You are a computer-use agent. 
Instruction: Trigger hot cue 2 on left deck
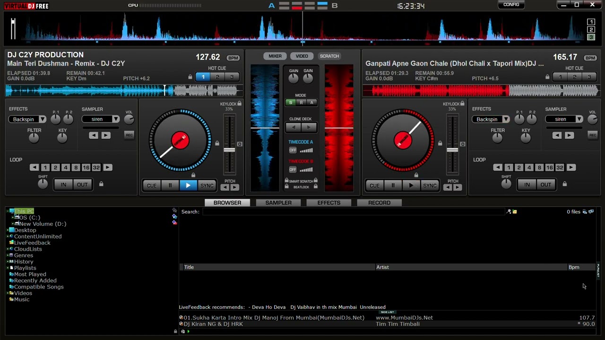(217, 77)
